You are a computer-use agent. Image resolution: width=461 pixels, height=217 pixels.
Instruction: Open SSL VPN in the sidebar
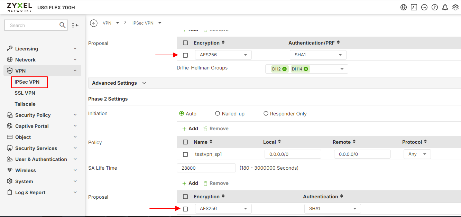click(25, 93)
